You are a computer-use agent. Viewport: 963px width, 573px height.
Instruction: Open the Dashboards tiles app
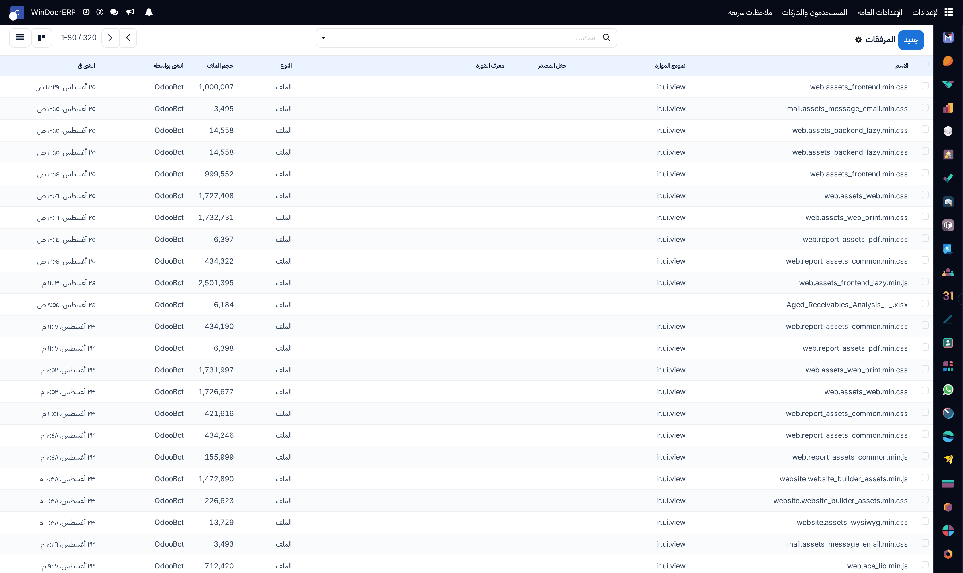(948, 366)
